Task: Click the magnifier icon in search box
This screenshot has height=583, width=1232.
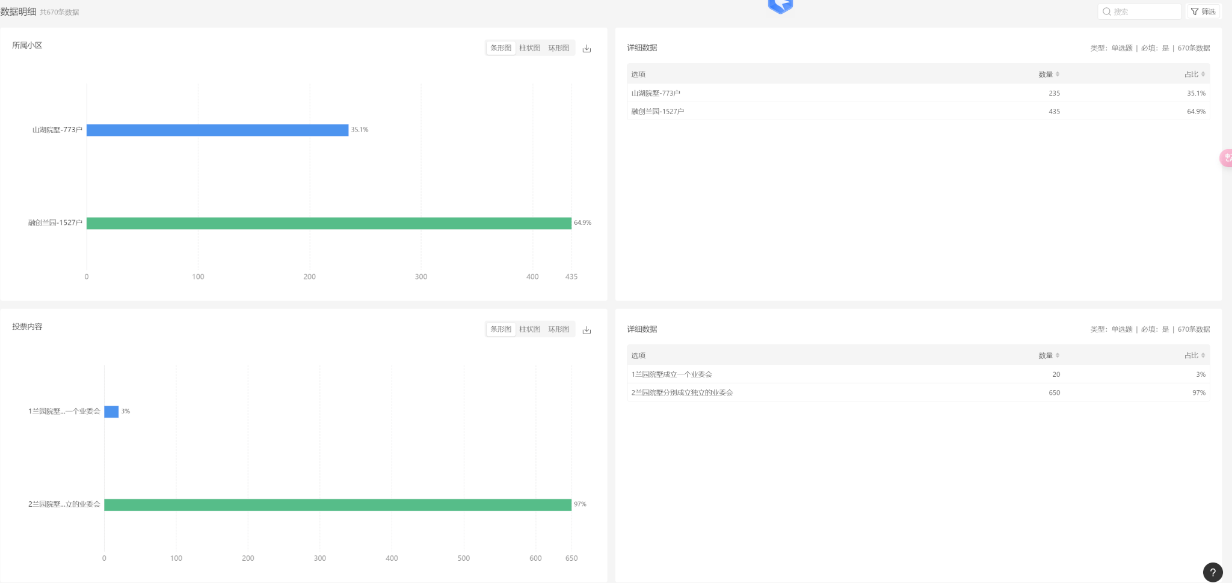Action: pos(1106,11)
